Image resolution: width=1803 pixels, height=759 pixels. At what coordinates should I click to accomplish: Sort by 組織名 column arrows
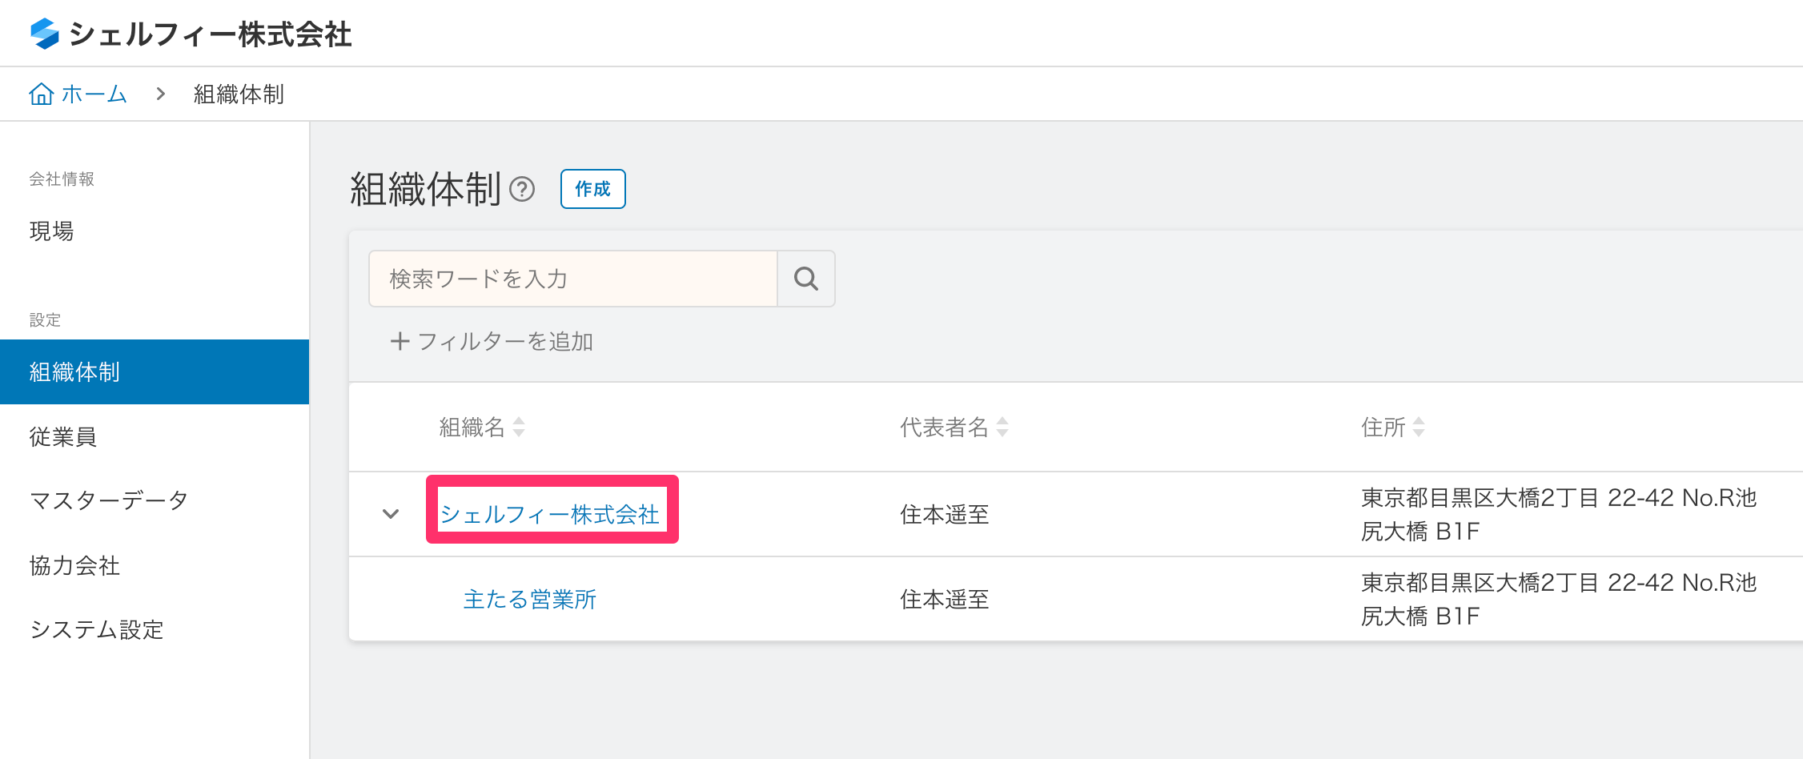[x=519, y=427]
